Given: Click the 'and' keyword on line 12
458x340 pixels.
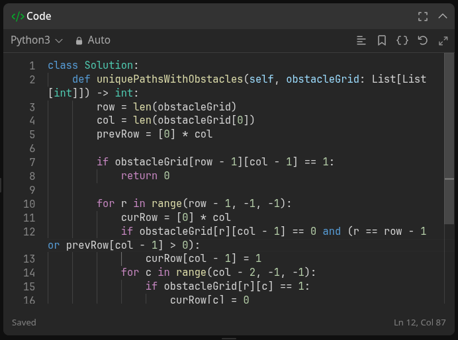Looking at the screenshot, I should pyautogui.click(x=332, y=232).
